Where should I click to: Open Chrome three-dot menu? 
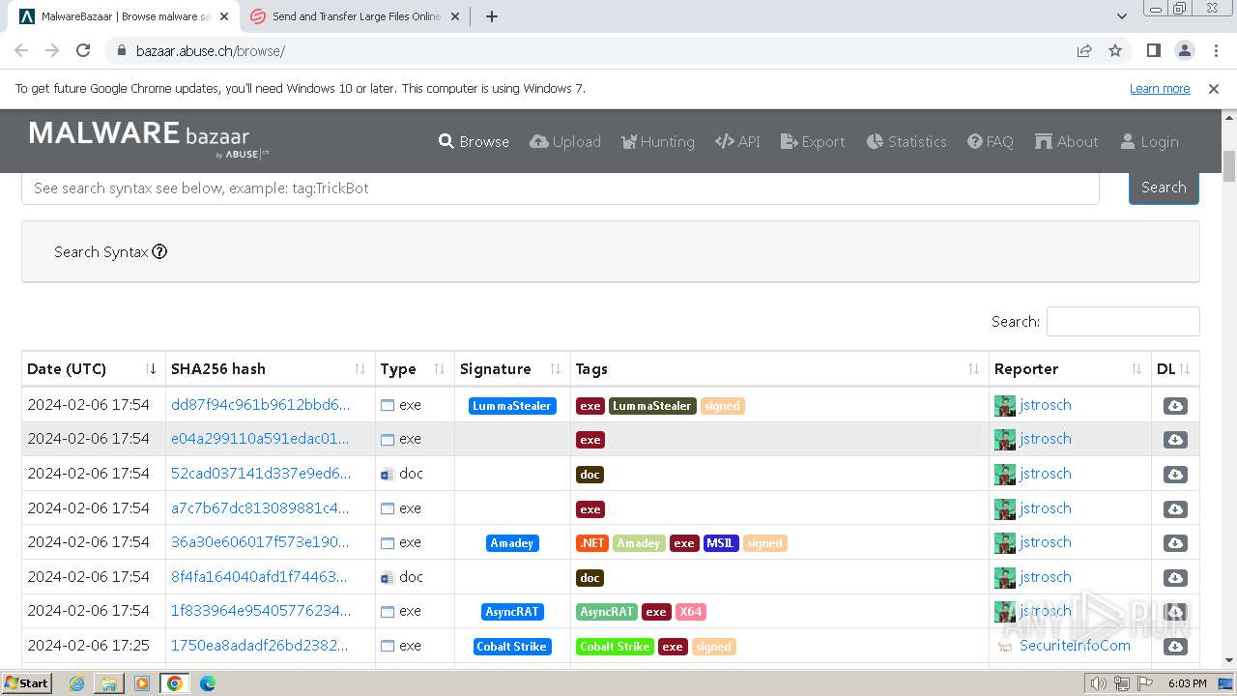click(x=1215, y=50)
